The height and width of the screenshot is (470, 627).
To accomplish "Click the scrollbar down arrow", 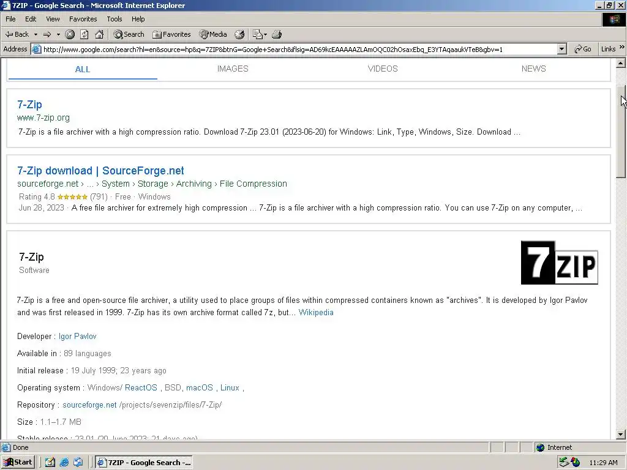I will point(621,435).
